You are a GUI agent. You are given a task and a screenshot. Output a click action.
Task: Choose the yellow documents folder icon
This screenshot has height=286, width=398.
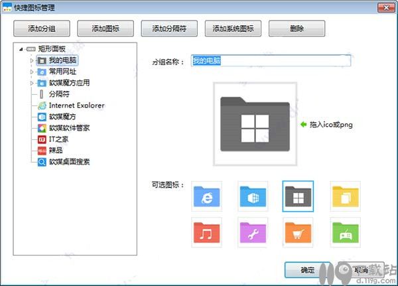[345, 196]
